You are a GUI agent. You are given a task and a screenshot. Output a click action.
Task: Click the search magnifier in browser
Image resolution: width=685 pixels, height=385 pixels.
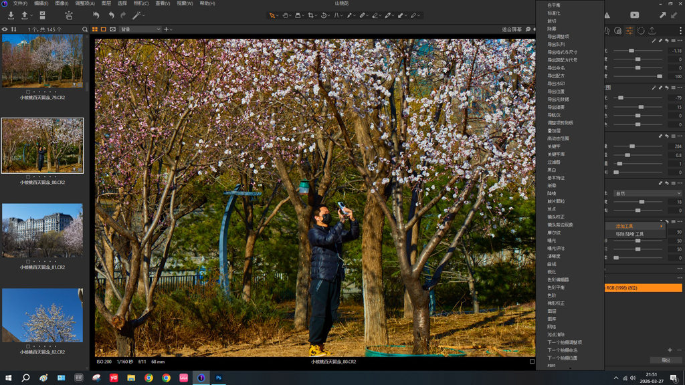[x=85, y=29]
